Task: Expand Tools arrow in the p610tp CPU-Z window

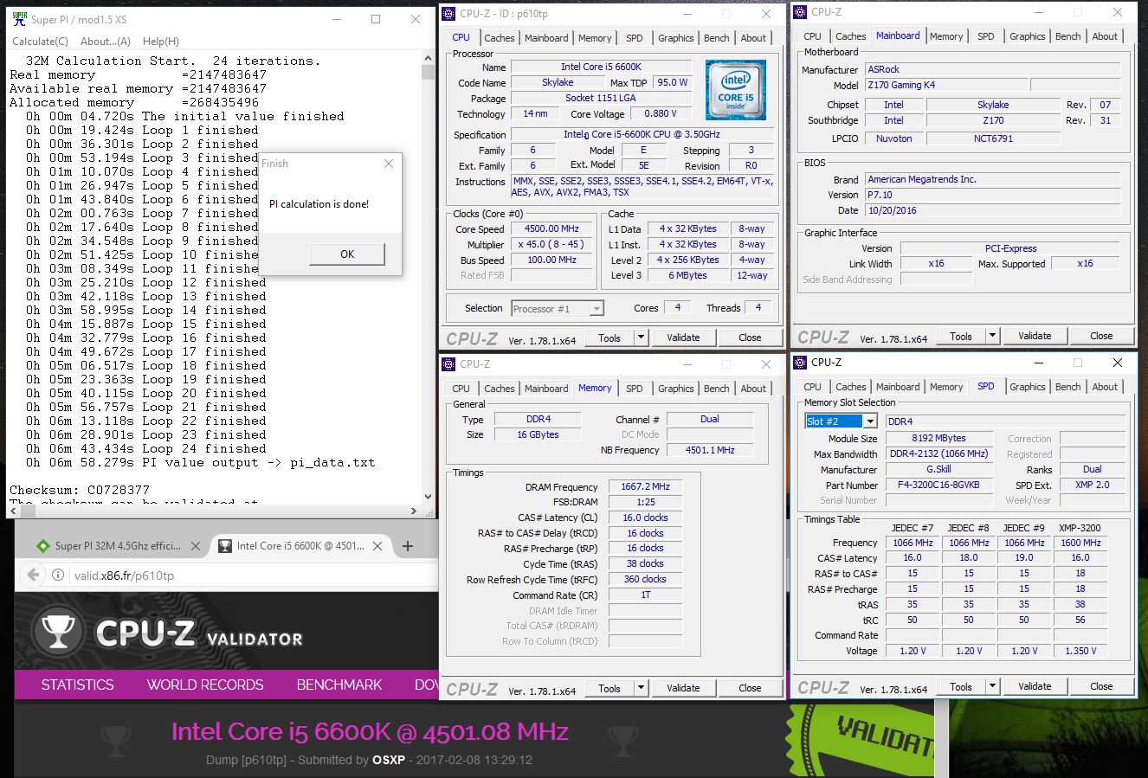Action: (x=642, y=338)
